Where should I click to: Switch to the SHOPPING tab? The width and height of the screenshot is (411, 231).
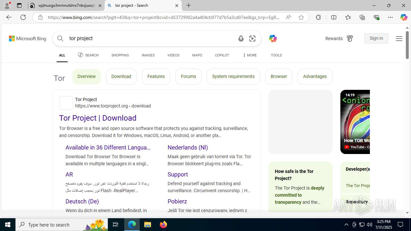[120, 55]
